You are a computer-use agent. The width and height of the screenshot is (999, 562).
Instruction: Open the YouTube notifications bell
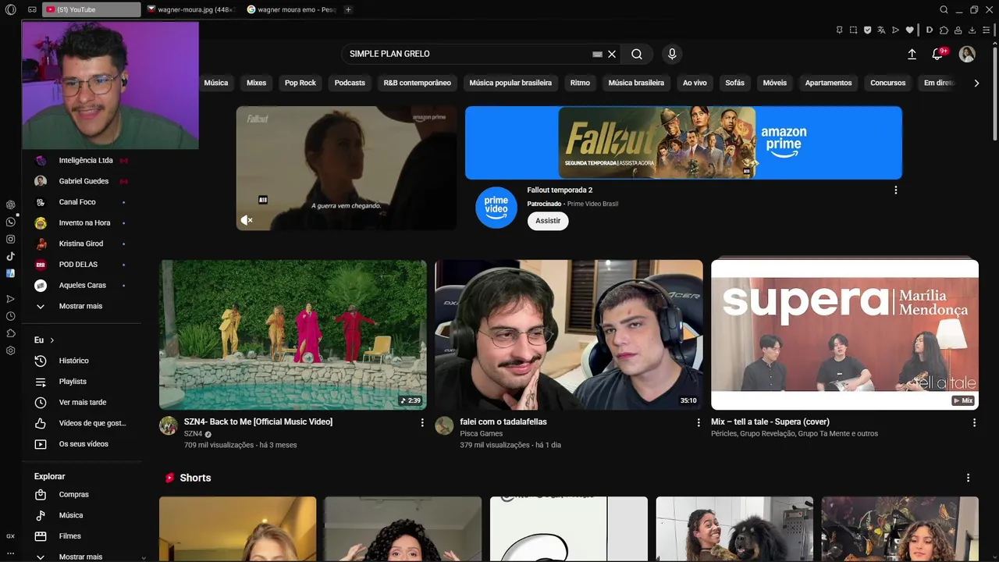pyautogui.click(x=937, y=54)
